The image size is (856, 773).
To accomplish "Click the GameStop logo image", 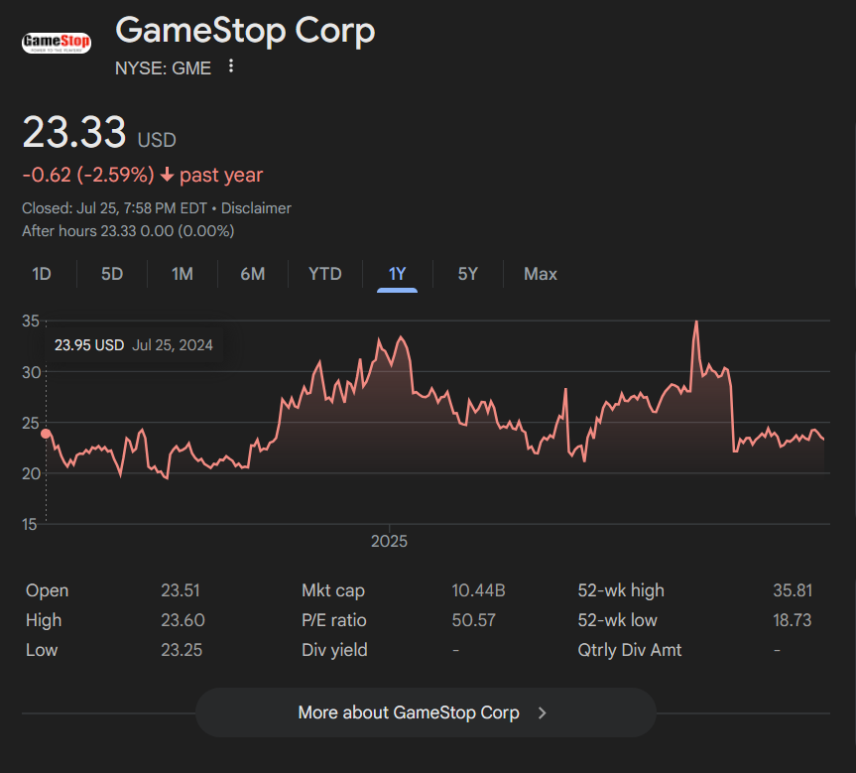I will pos(57,43).
